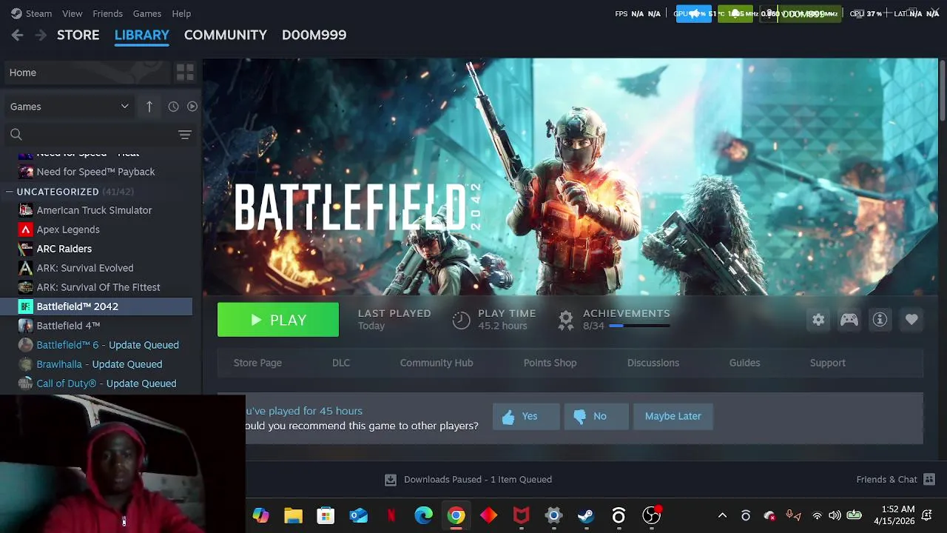
Task: Open the DLC link
Action: pyautogui.click(x=341, y=363)
